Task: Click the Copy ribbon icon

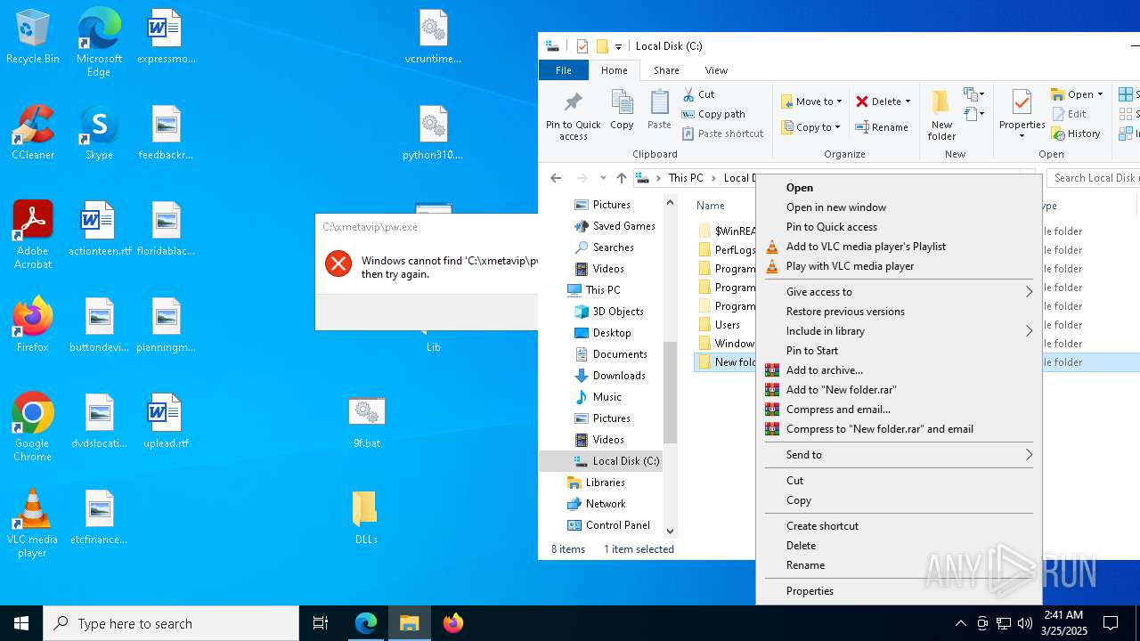Action: [x=622, y=110]
